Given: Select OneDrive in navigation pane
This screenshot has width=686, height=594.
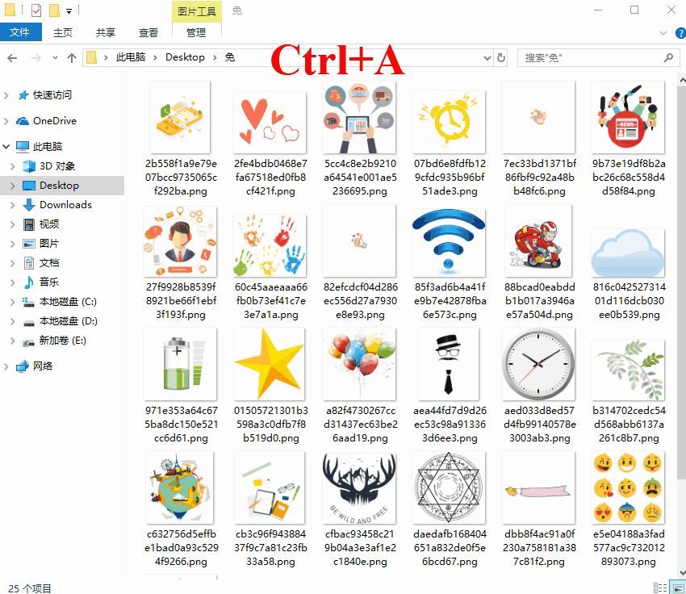Looking at the screenshot, I should tap(54, 121).
